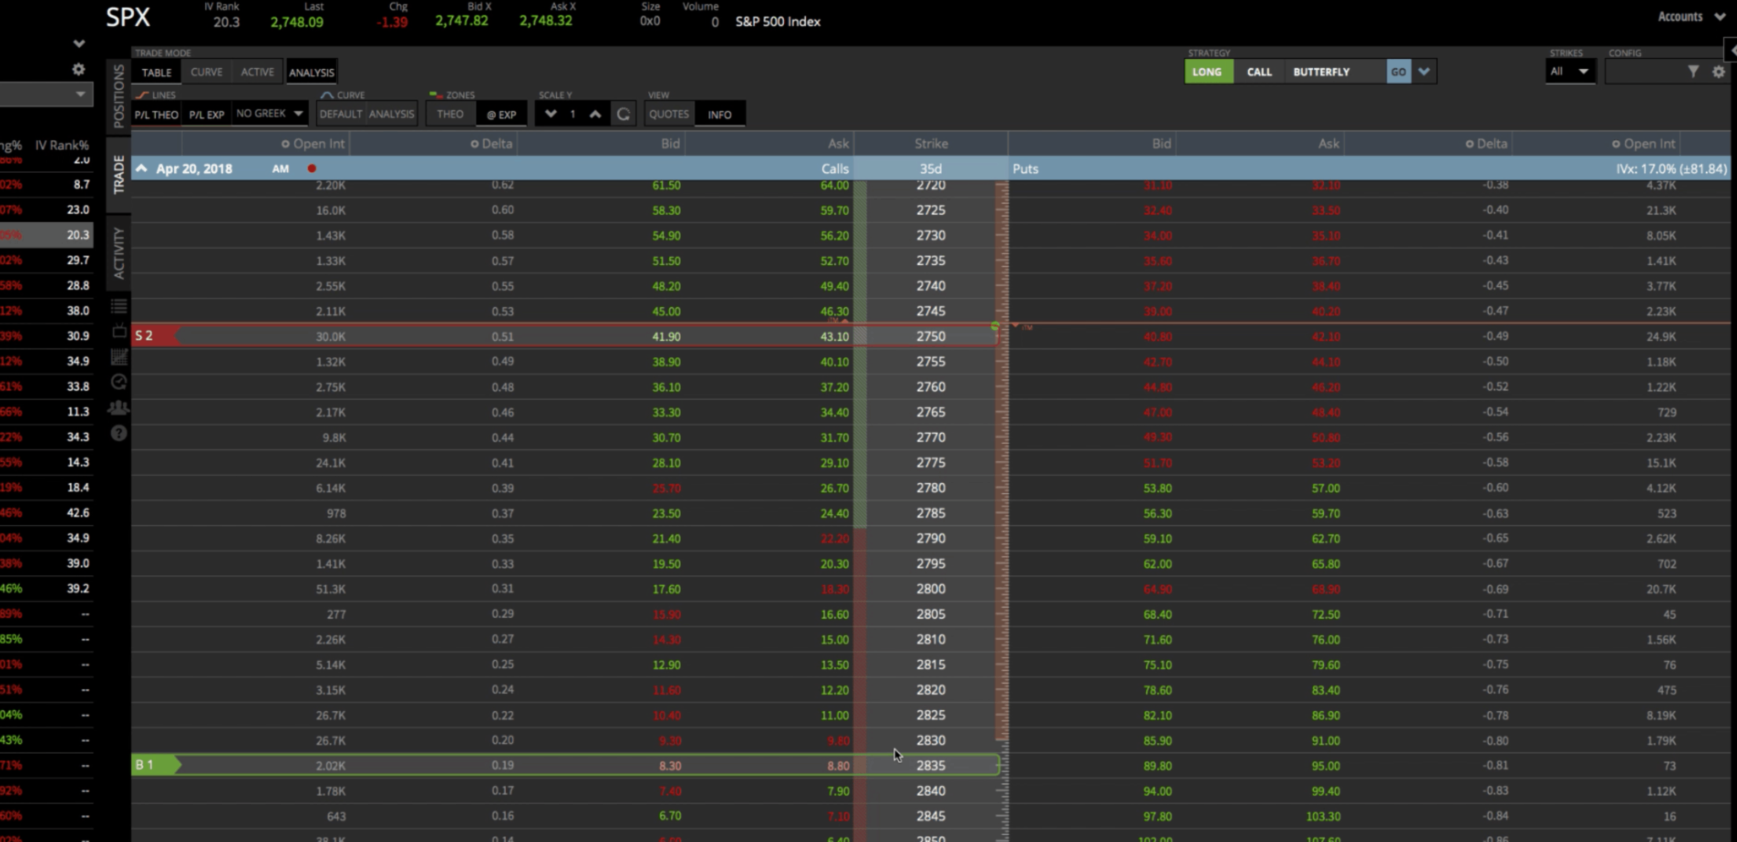Image resolution: width=1737 pixels, height=842 pixels.
Task: Select the highlighted 20.3 watchlist row
Action: [x=46, y=235]
